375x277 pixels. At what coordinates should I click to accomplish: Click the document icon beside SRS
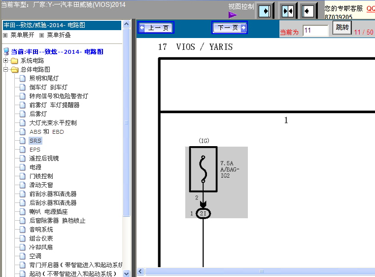[x=23, y=141]
